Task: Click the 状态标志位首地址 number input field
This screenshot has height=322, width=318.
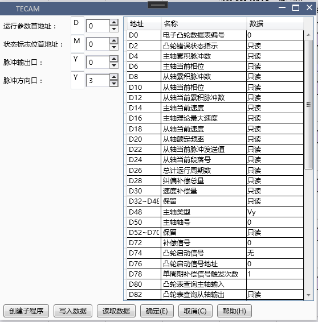Action: coord(98,44)
